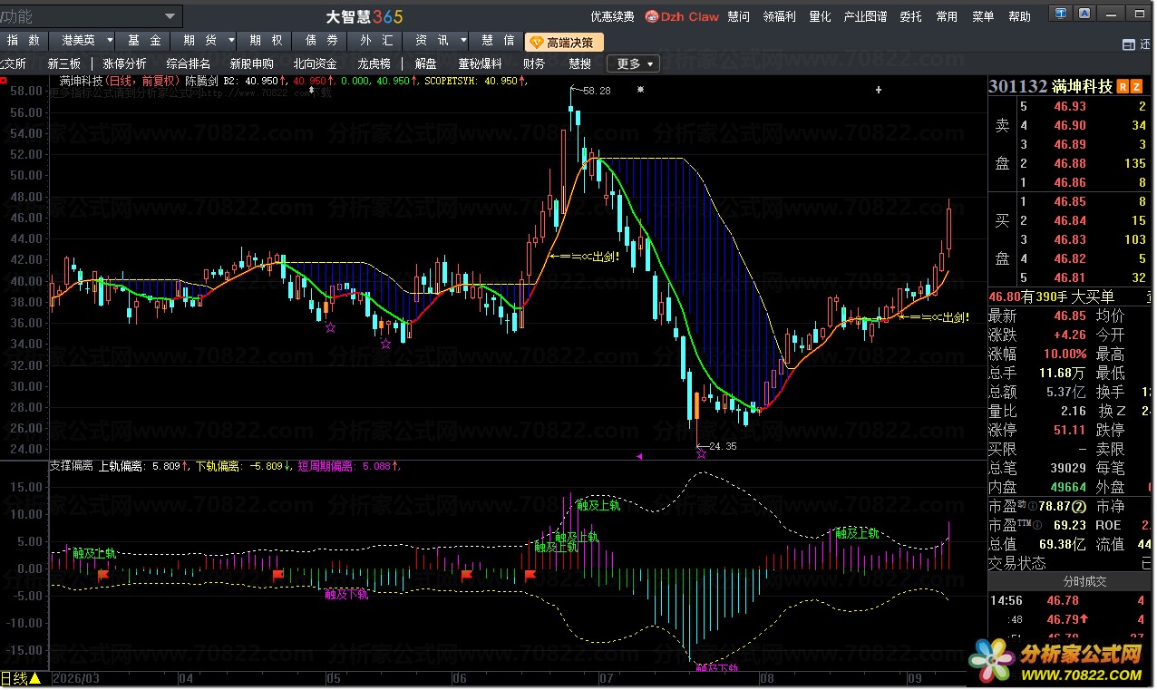The image size is (1157, 690).
Task: Click the orange R badge beside 满坤科技
Action: click(1123, 87)
